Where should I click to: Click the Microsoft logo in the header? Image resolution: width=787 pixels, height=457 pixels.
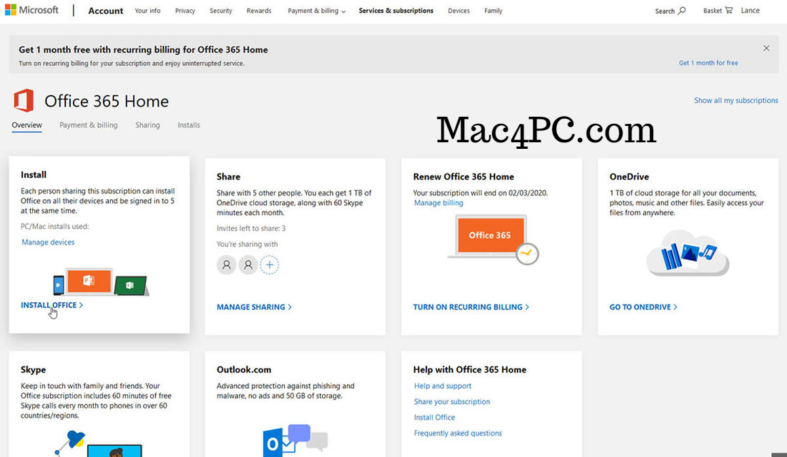[x=30, y=10]
